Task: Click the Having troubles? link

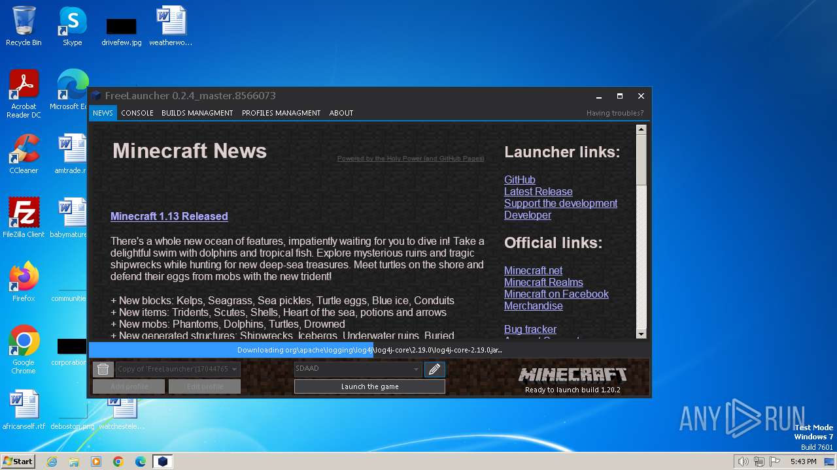Action: click(615, 113)
